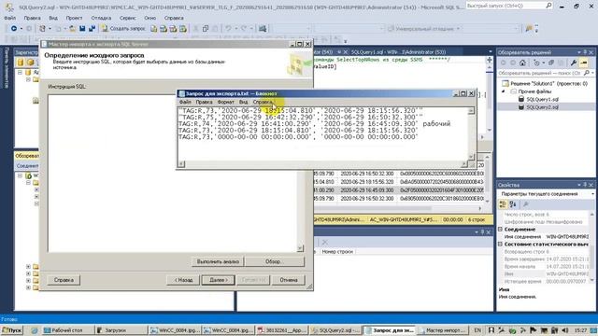Image resolution: width=598 pixels, height=336 pixels.
Task: Click the search magnifier in Solution Explorer
Action: pos(587,73)
